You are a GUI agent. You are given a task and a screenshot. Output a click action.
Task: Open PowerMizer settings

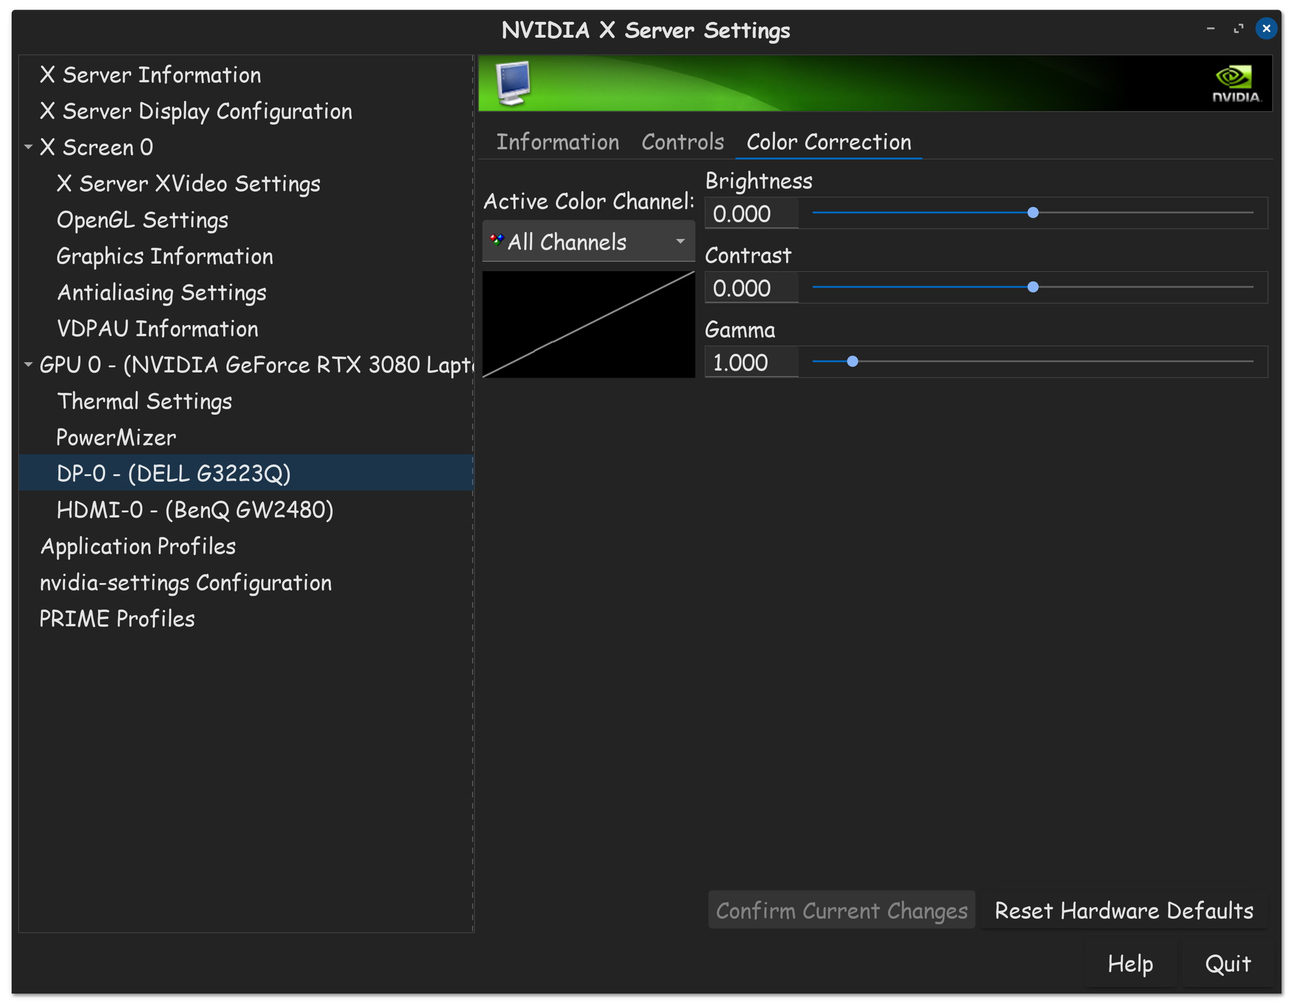tap(116, 438)
